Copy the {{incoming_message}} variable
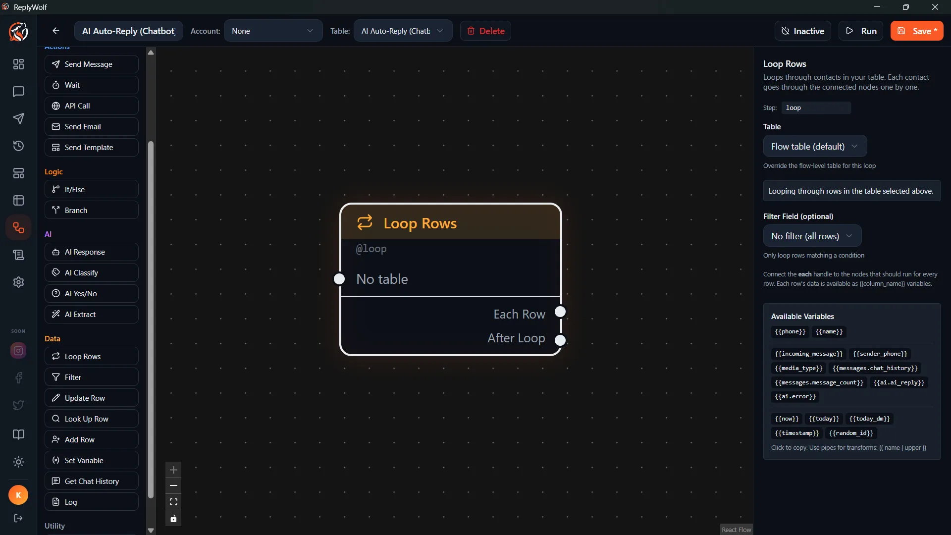Viewport: 951px width, 535px height. [x=808, y=354]
